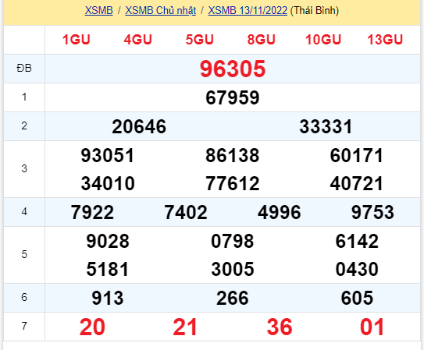Click fifth prize number 0430
Screen dimensions: 424x350
click(x=357, y=269)
